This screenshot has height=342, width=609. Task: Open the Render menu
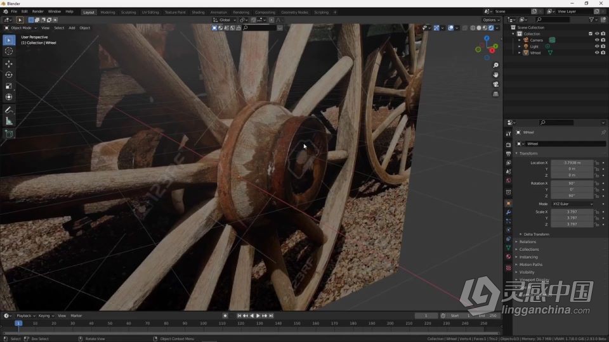[37, 11]
